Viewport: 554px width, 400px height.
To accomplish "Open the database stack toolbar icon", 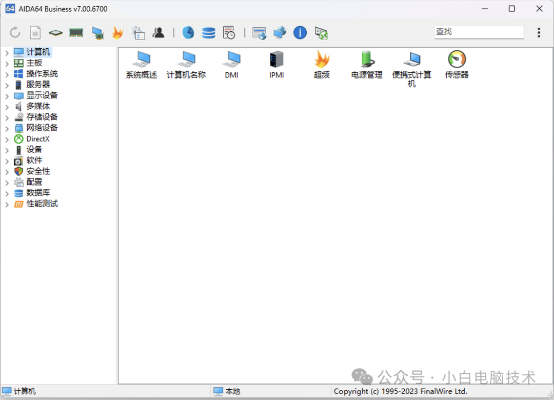I will tap(208, 33).
